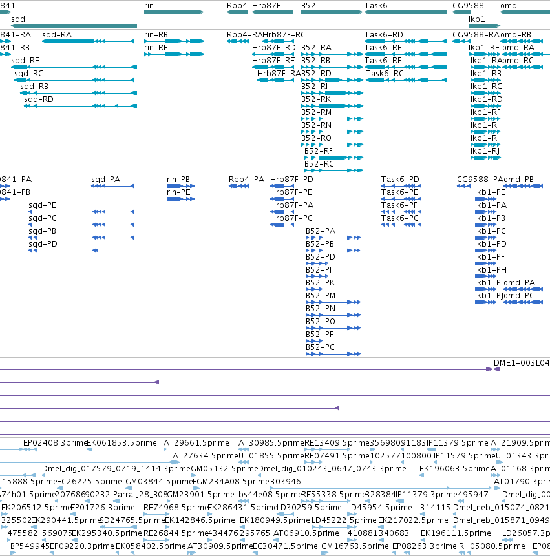Click the Rbp4 gene name
Image resolution: width=550 pixels, height=556 pixels.
point(237,6)
